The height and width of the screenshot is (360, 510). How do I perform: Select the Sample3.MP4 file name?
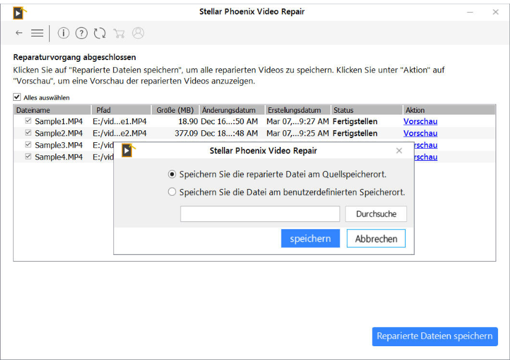pos(59,145)
